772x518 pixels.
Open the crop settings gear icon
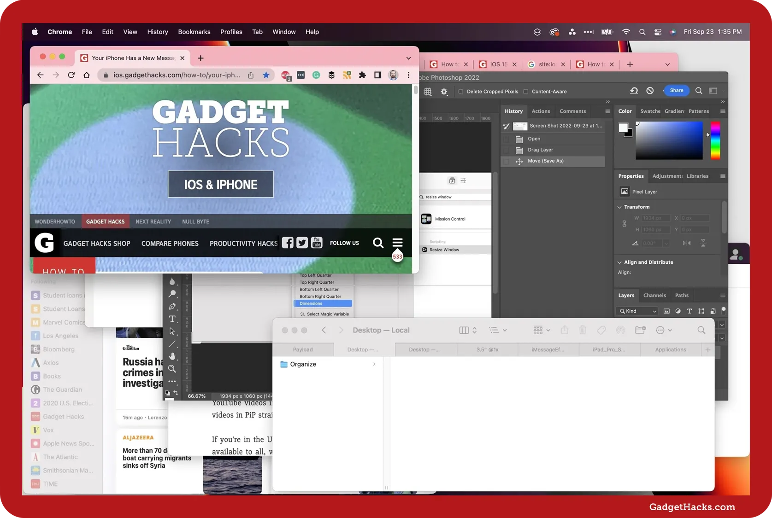point(444,91)
